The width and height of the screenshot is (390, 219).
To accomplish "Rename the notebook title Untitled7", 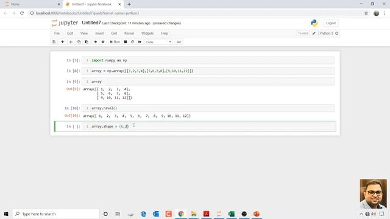I will 91,23.
